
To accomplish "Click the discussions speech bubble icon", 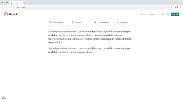I will (x=50, y=23).
